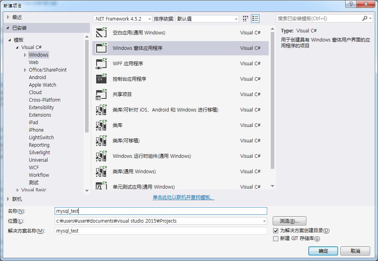This screenshot has width=378, height=261.
Task: Select the Cross-Platform category
Action: click(x=45, y=100)
